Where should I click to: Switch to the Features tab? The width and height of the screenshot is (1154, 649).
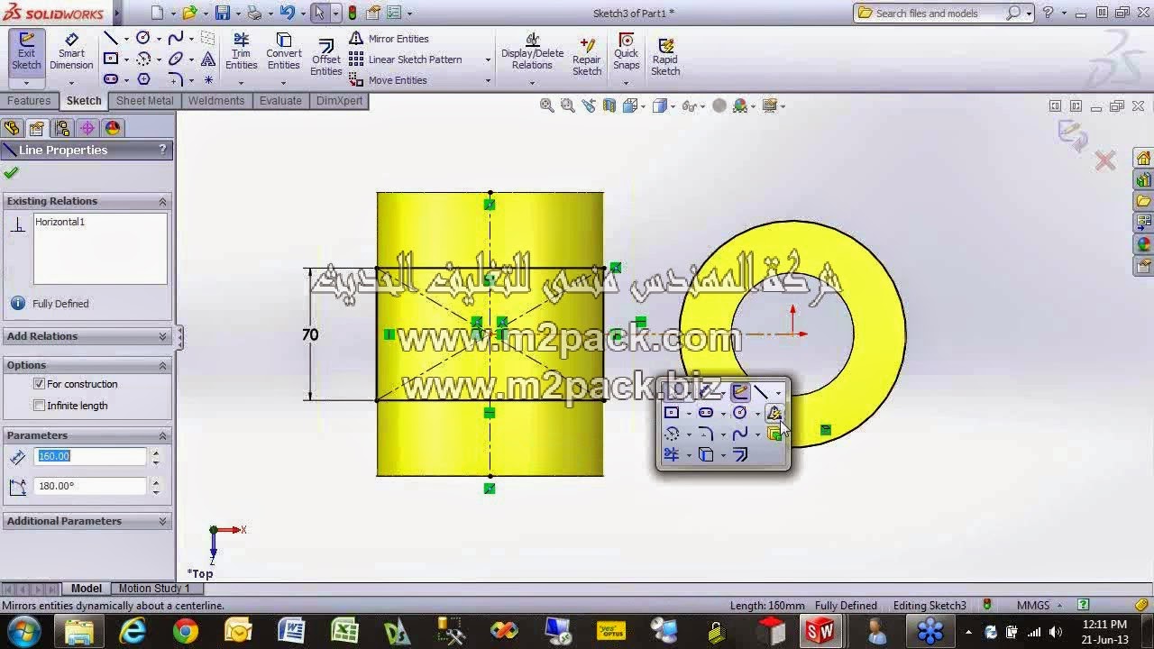point(29,101)
